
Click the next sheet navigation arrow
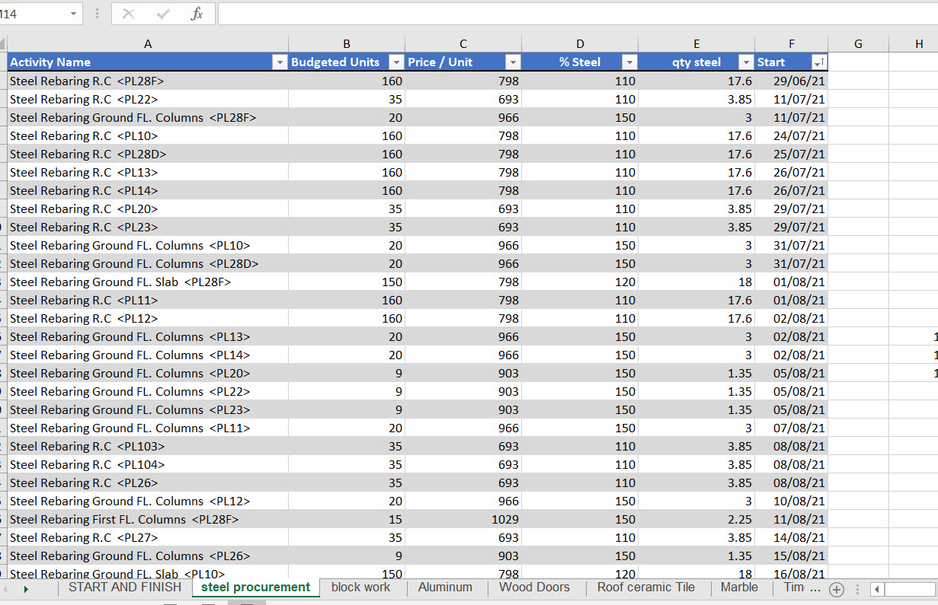(26, 589)
